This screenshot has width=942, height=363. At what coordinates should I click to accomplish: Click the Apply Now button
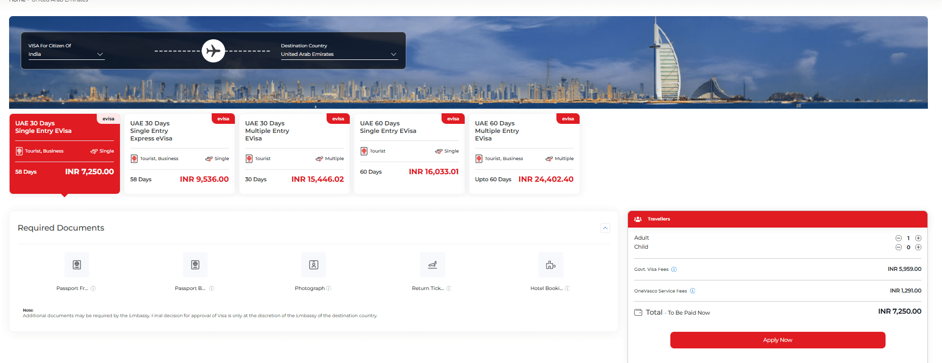point(778,340)
